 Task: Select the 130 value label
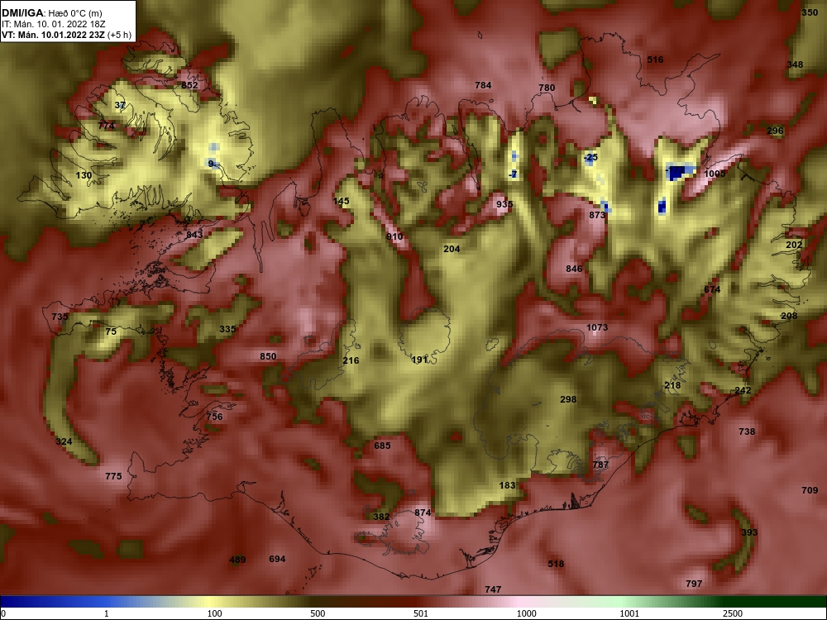84,175
